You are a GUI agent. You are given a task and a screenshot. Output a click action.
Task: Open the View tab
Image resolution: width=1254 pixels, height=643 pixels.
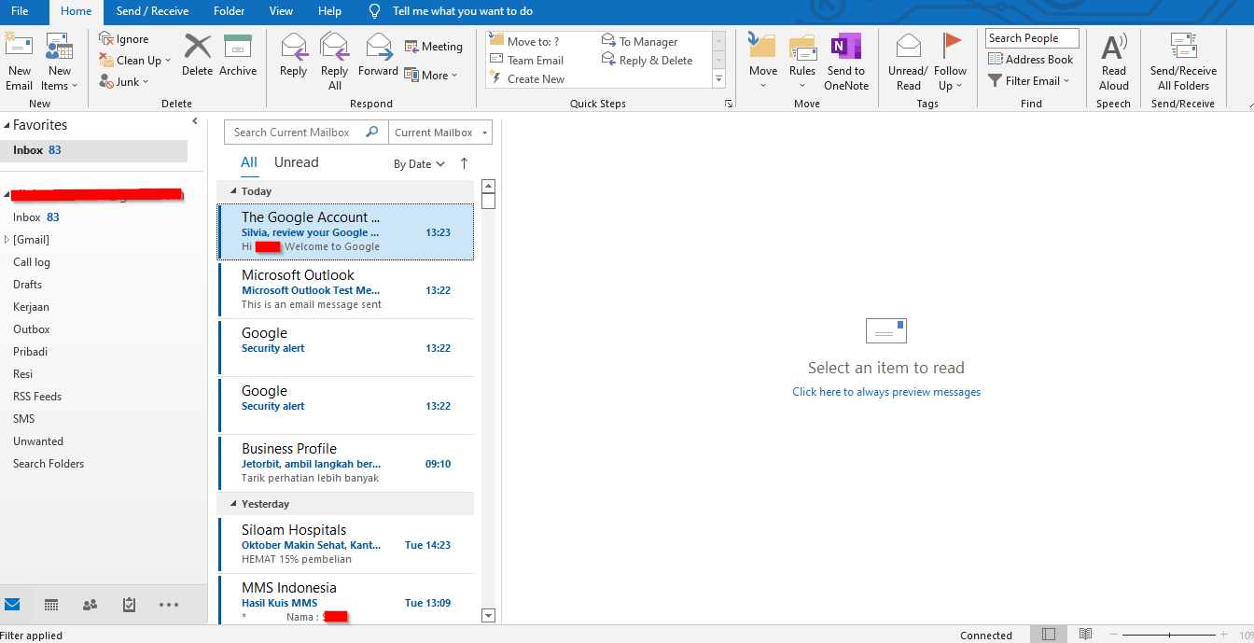281,11
